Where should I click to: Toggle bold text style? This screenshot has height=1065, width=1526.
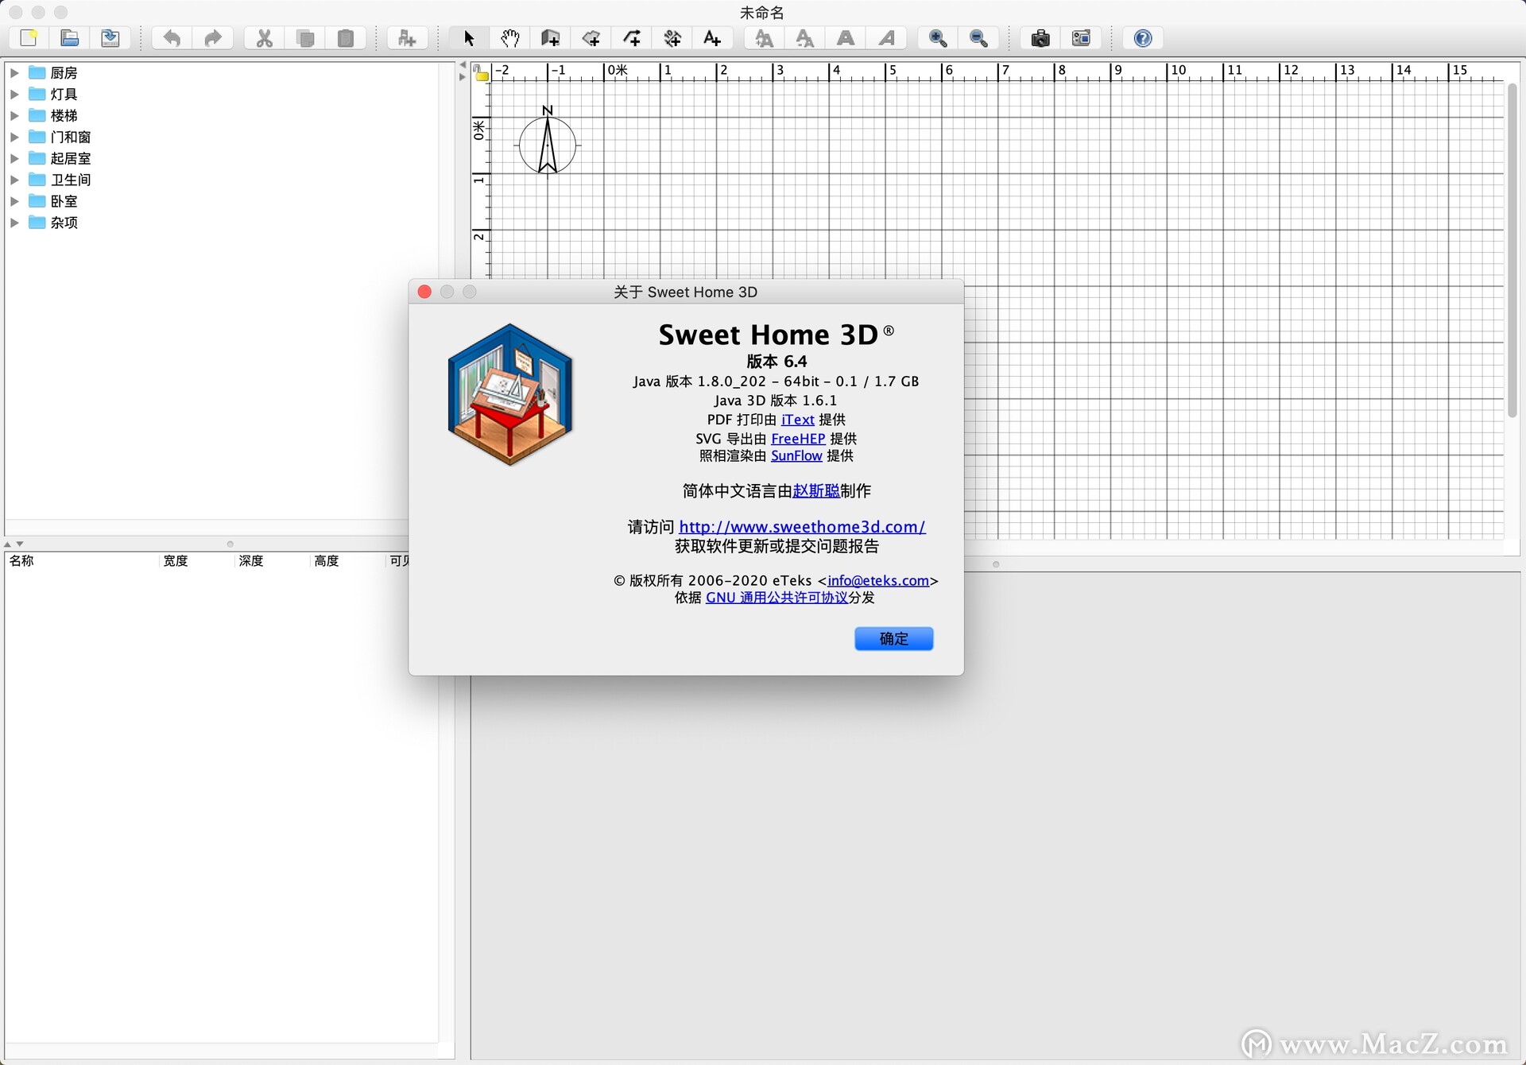click(x=846, y=38)
